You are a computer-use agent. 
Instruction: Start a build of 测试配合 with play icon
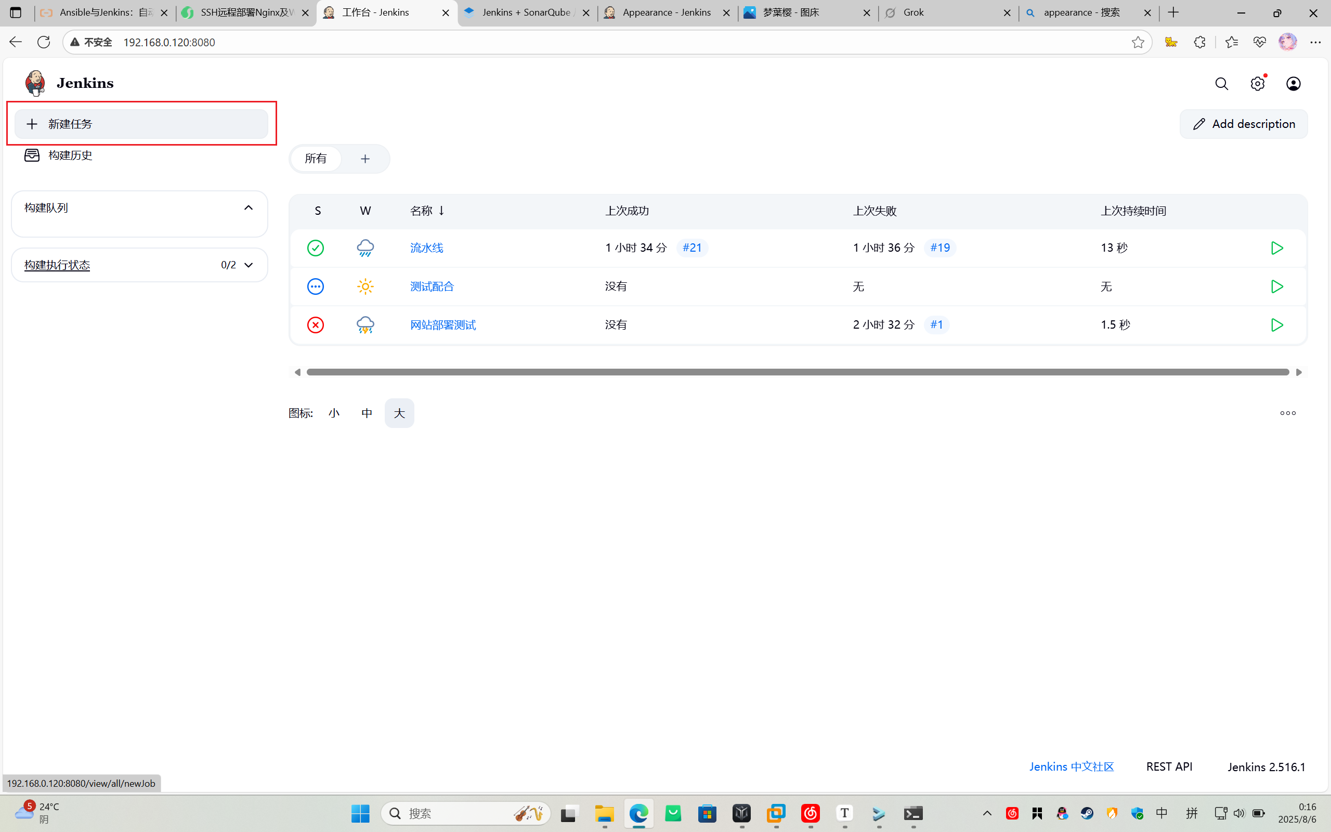tap(1277, 287)
